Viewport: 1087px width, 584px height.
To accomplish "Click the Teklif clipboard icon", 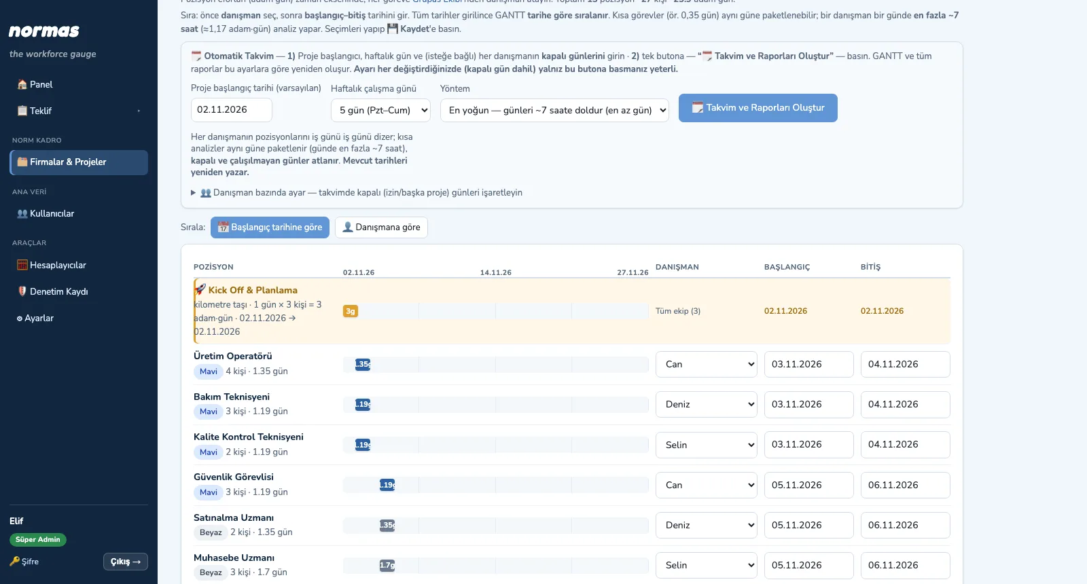I will coord(22,111).
